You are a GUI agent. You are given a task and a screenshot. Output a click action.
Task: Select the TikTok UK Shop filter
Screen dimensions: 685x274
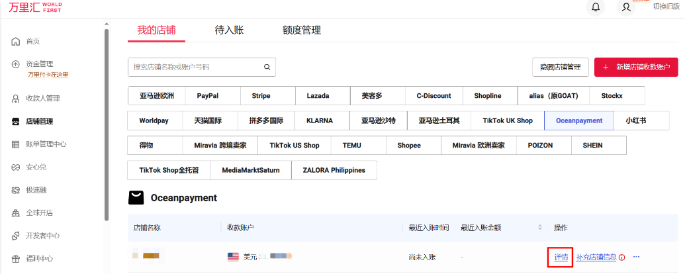point(507,121)
